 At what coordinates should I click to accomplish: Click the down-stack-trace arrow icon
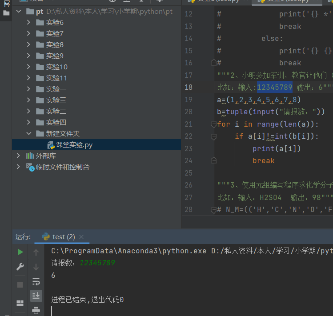tap(36, 267)
